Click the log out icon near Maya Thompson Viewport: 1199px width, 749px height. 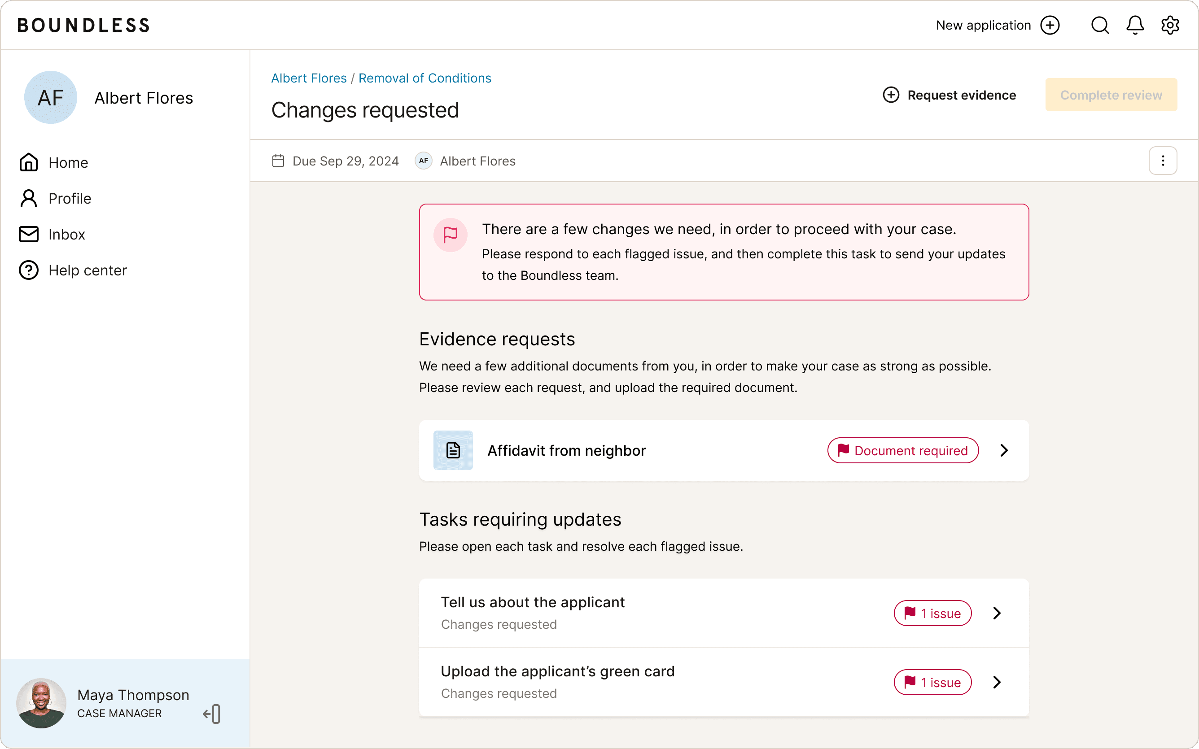click(212, 714)
